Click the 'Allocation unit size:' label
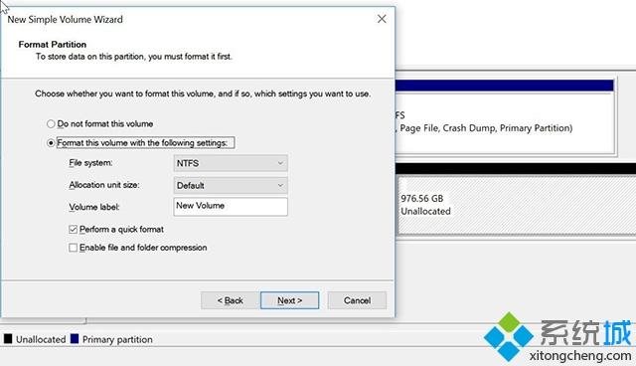 pos(103,185)
